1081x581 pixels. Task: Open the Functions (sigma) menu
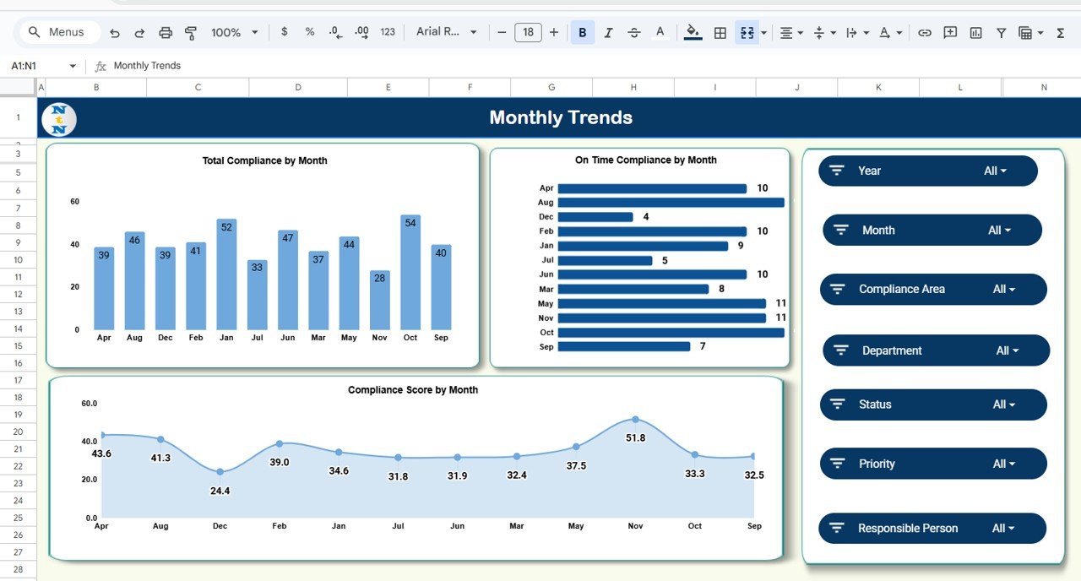[1060, 32]
